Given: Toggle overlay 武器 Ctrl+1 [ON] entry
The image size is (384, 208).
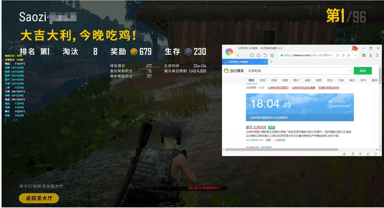Looking at the screenshot, I should [14, 68].
